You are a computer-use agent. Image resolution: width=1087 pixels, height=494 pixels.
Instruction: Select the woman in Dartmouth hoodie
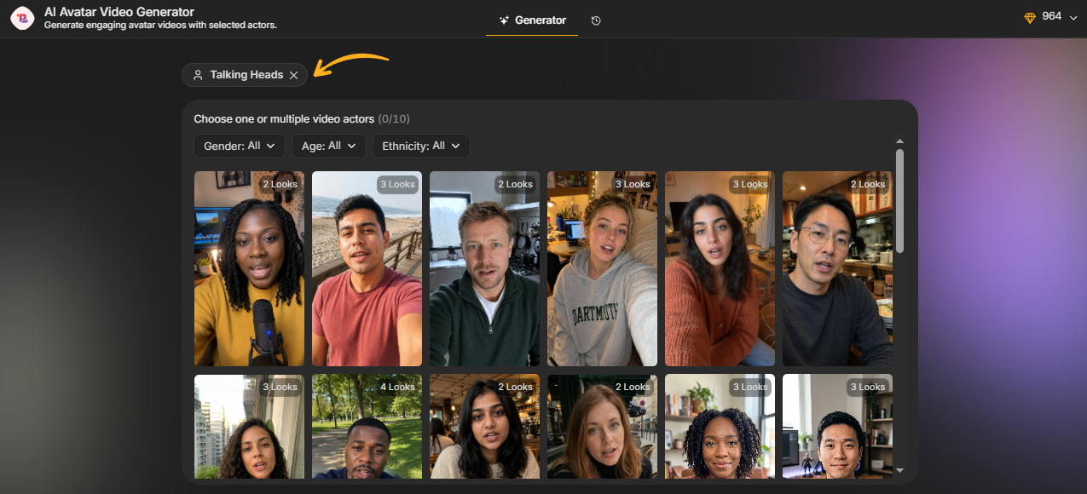[x=602, y=268]
